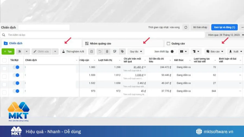Tick the select-all checkbox in table header

click(4, 60)
